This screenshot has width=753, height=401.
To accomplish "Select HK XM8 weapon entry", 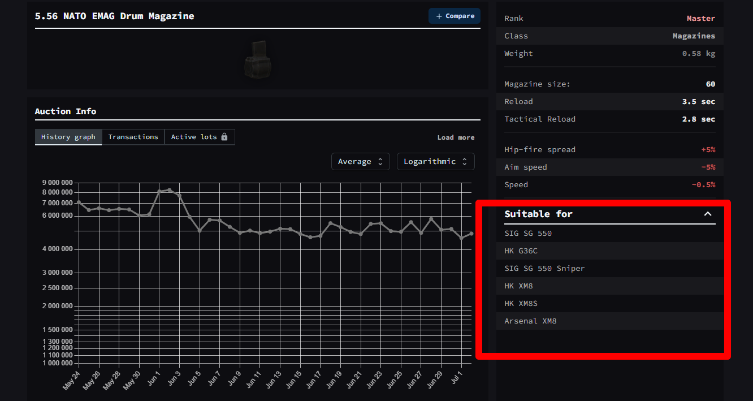I will click(x=610, y=286).
